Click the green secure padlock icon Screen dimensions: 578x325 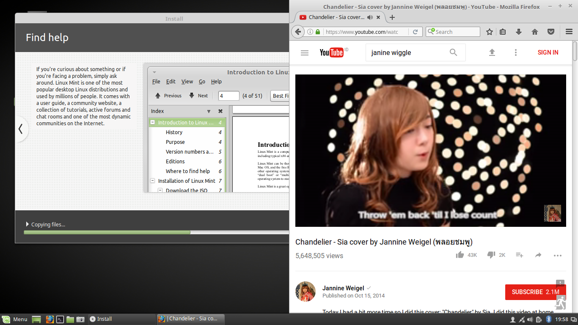coord(318,32)
